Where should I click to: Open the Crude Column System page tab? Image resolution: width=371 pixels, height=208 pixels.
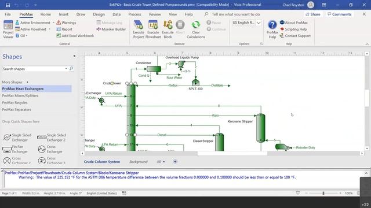coord(102,162)
